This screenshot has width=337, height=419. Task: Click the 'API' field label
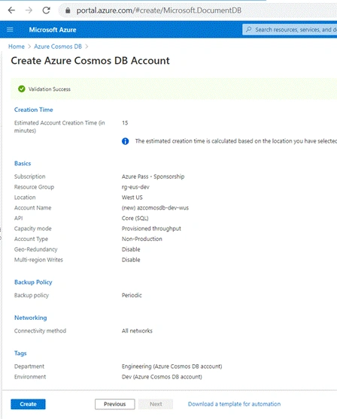pos(19,219)
